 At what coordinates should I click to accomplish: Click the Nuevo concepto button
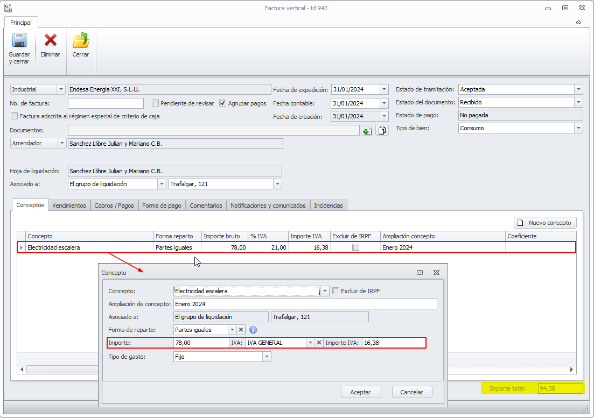click(x=546, y=223)
